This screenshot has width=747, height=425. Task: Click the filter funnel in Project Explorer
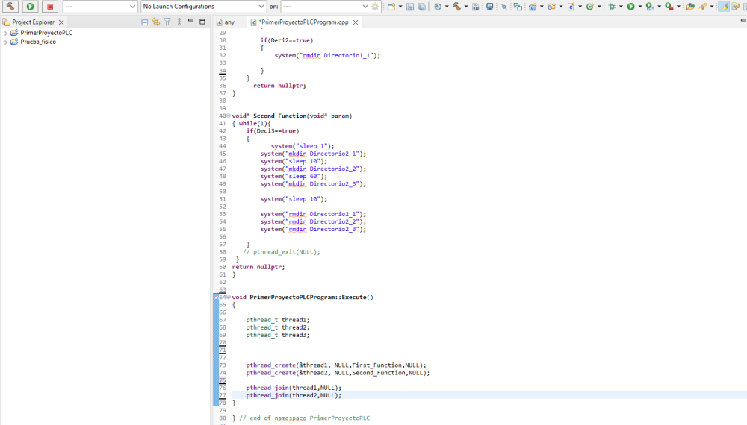pyautogui.click(x=167, y=22)
